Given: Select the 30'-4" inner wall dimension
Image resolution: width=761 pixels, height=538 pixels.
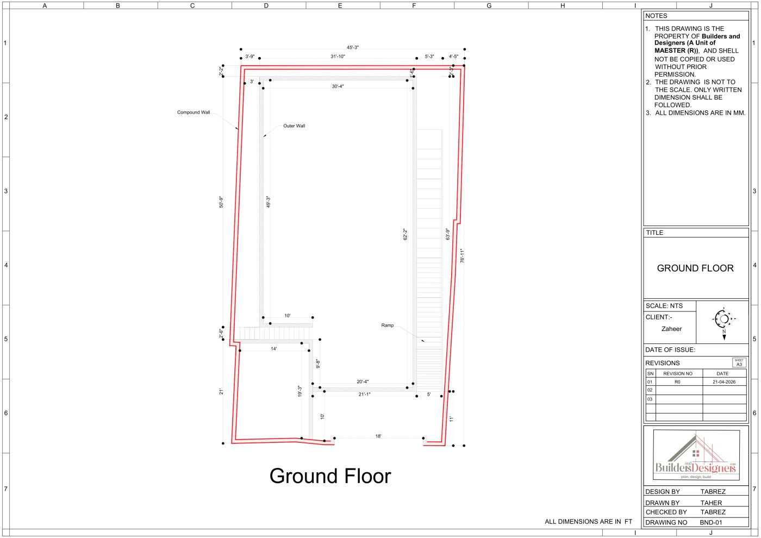Looking at the screenshot, I should (338, 86).
